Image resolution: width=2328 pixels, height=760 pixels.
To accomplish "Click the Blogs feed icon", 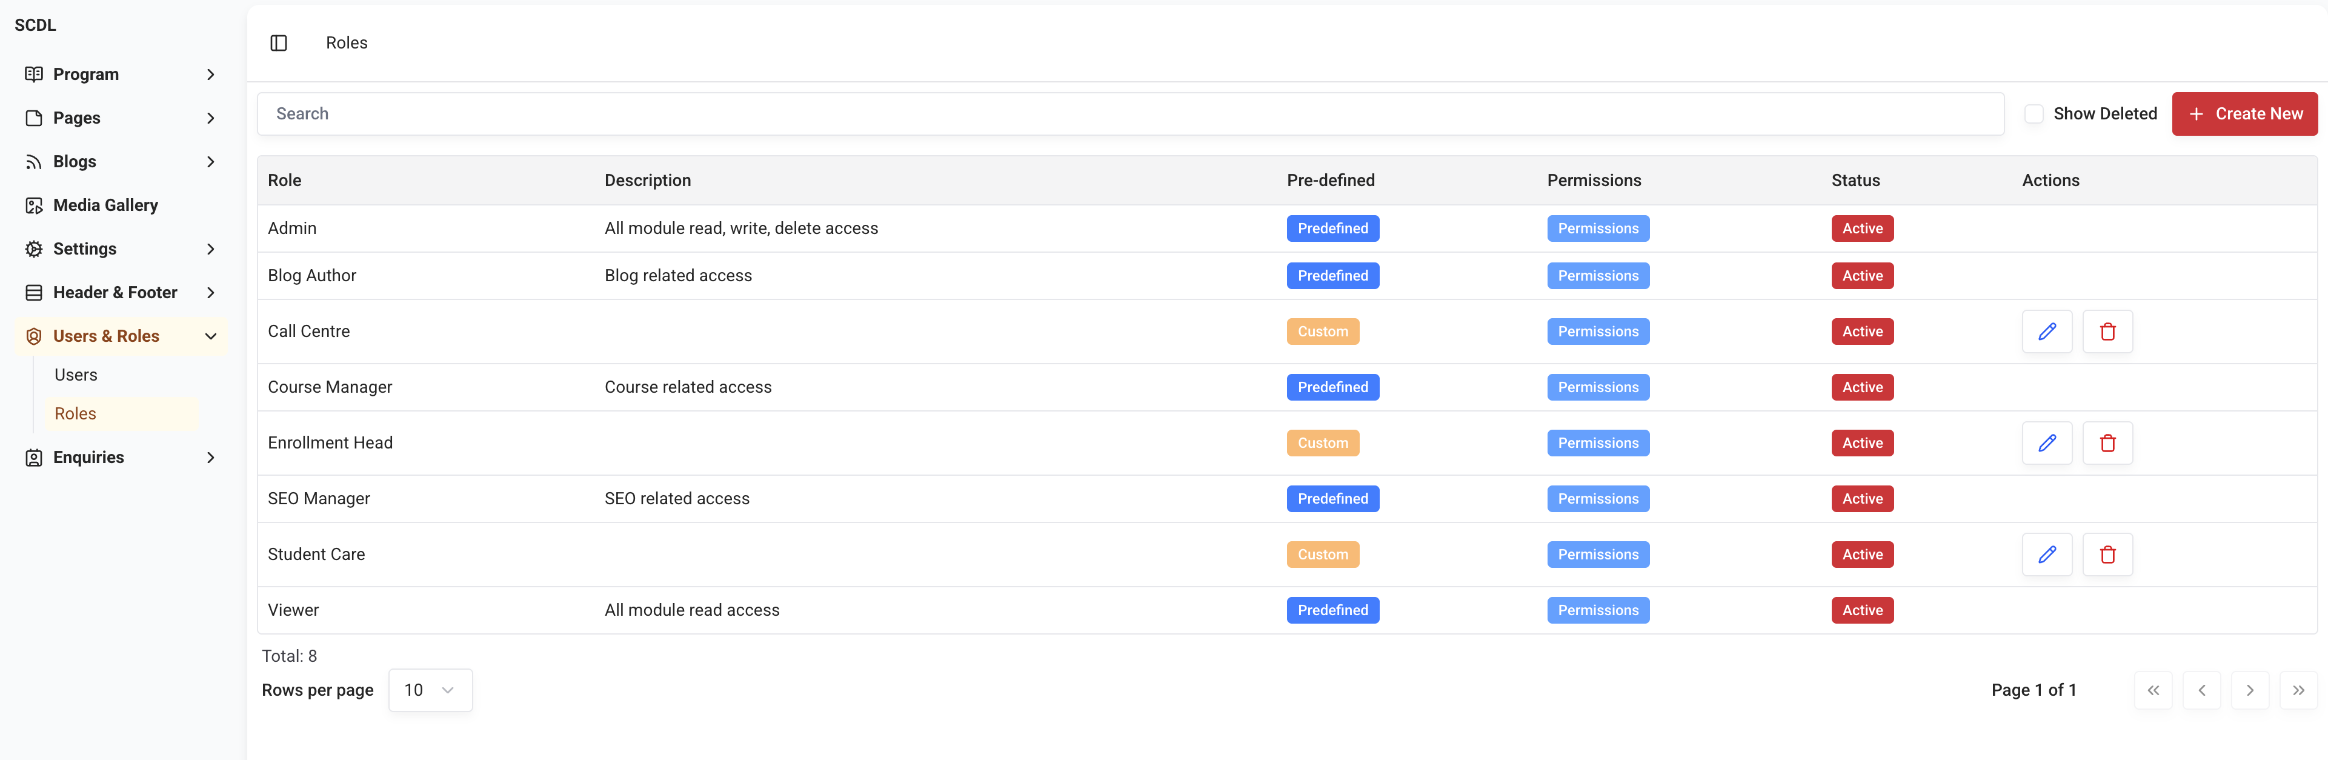I will (x=33, y=162).
